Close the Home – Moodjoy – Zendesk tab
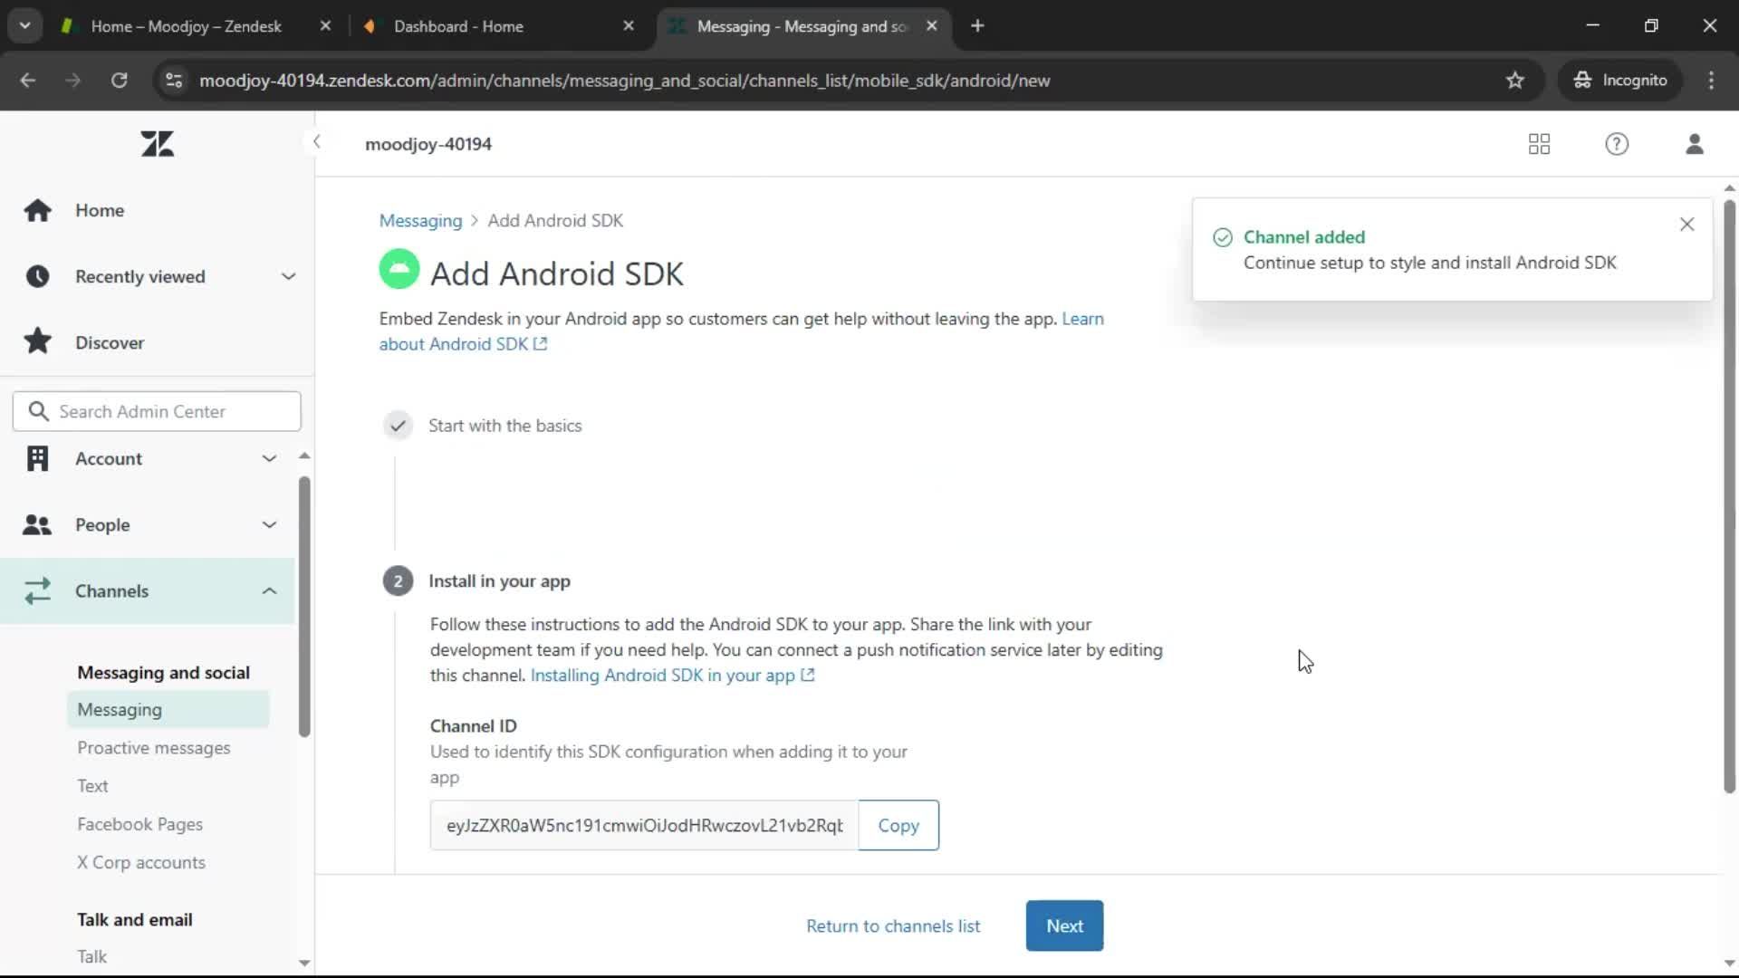 tap(325, 26)
